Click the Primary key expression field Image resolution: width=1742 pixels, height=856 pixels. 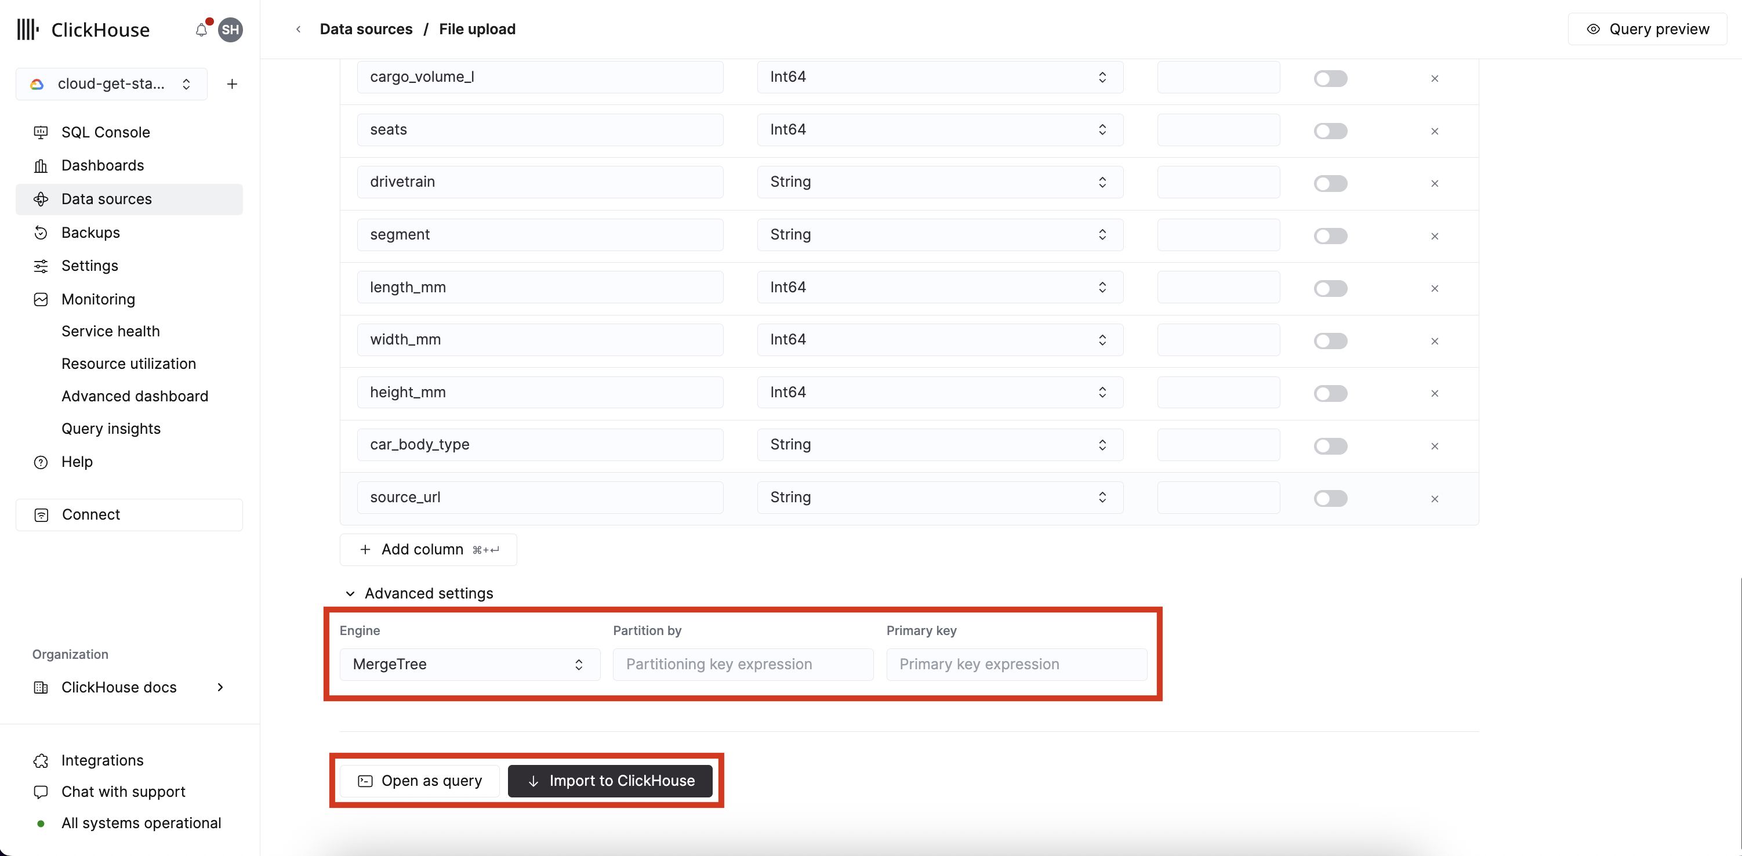coord(1016,664)
